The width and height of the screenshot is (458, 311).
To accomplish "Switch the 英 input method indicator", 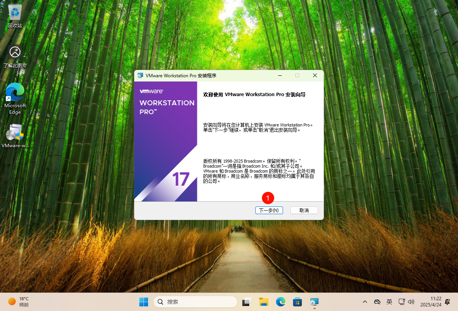I will point(390,302).
